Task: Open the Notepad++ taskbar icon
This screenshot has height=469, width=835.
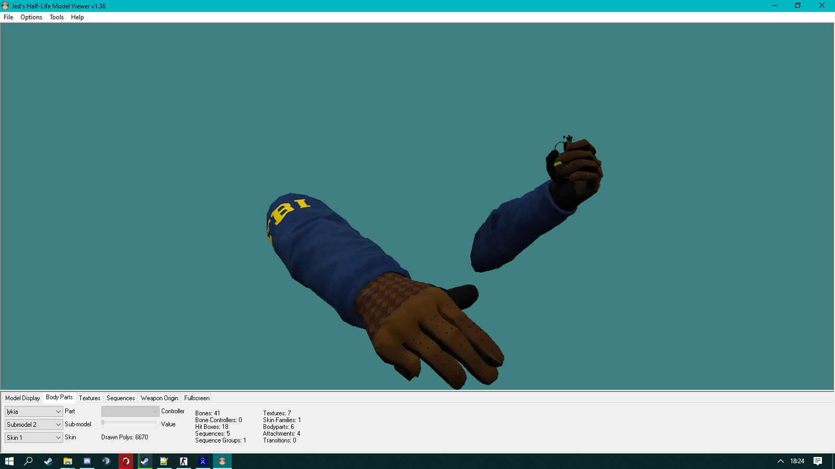Action: (164, 461)
